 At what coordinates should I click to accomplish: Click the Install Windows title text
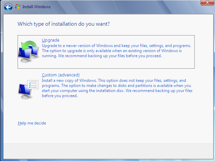point(36,7)
